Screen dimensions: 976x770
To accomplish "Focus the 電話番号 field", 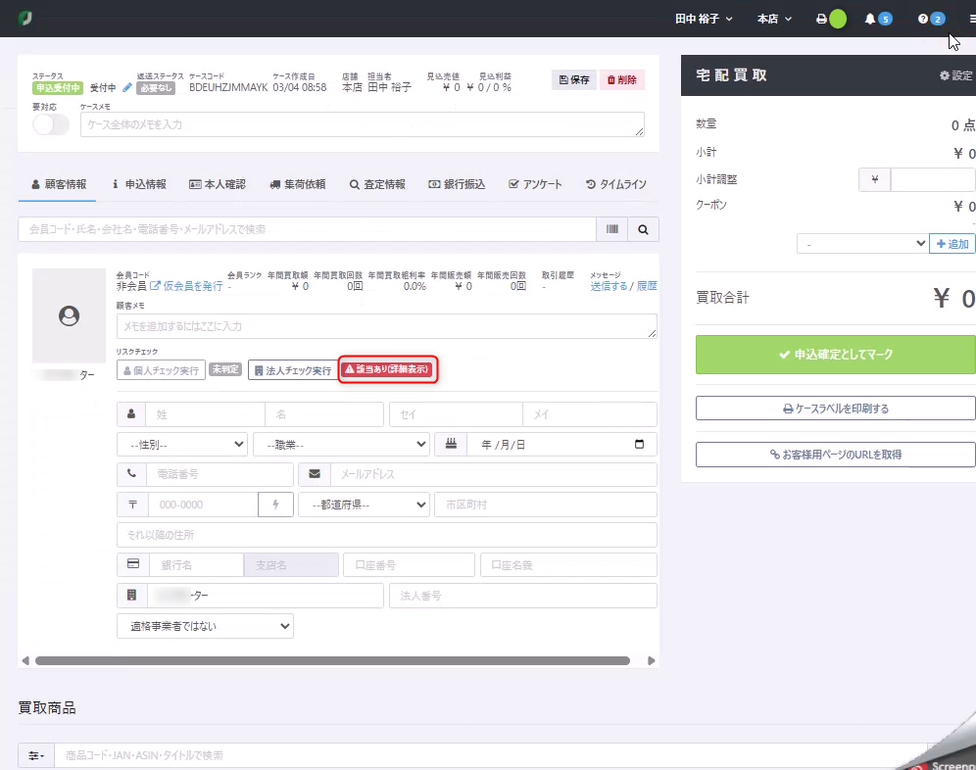I will pyautogui.click(x=220, y=474).
